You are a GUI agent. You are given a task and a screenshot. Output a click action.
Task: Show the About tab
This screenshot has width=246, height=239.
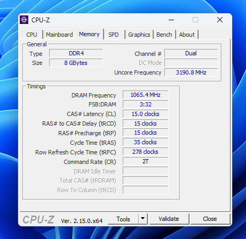[187, 35]
